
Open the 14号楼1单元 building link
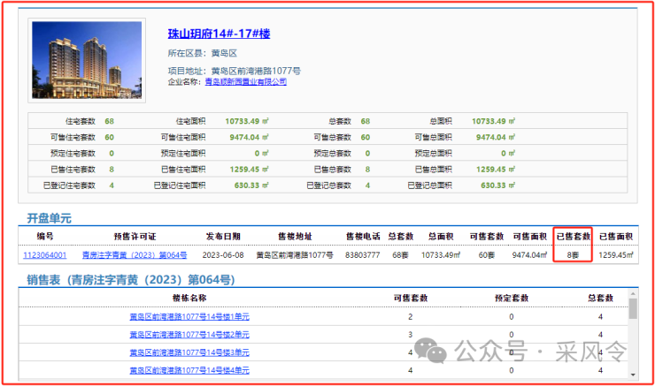click(x=189, y=316)
